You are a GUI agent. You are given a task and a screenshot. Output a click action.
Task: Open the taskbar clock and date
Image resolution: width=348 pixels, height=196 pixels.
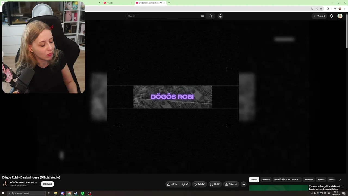click(x=336, y=193)
